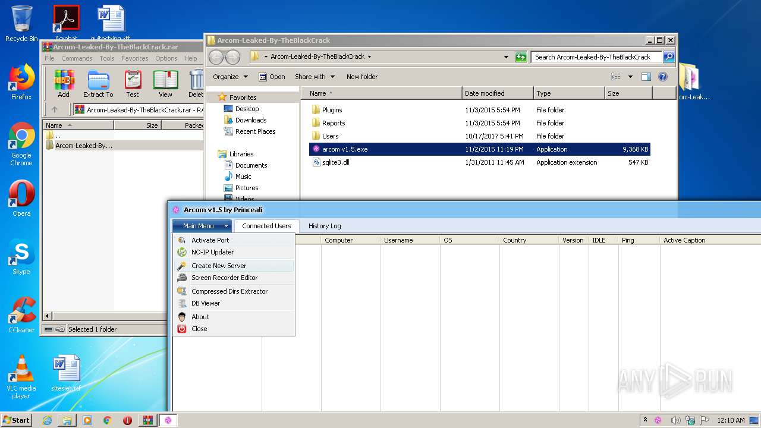Select Create New Server menu item

click(234, 266)
